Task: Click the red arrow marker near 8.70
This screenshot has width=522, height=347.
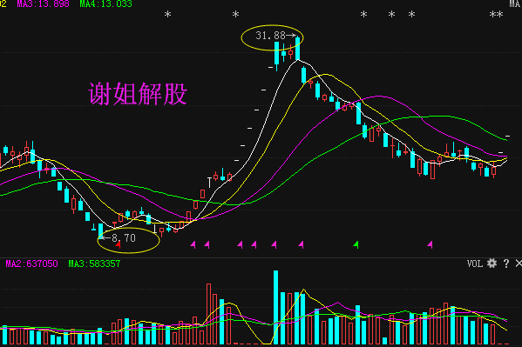Action: pyautogui.click(x=119, y=245)
